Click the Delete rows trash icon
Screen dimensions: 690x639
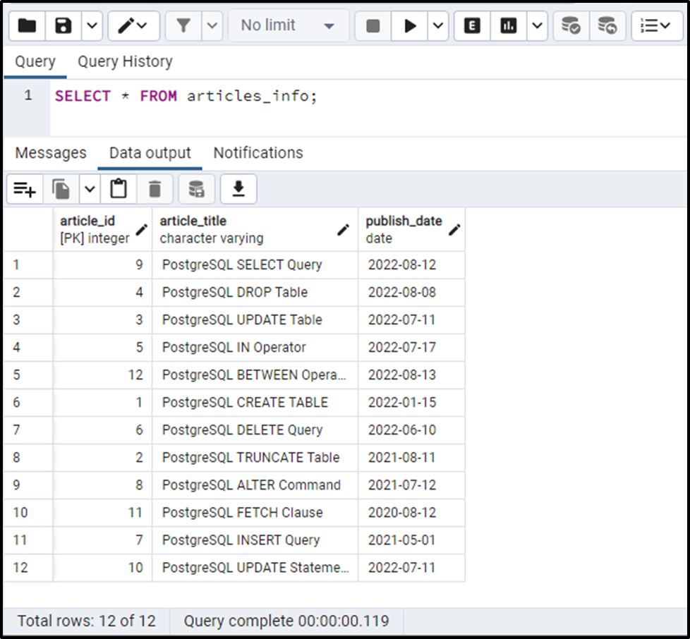coord(155,188)
